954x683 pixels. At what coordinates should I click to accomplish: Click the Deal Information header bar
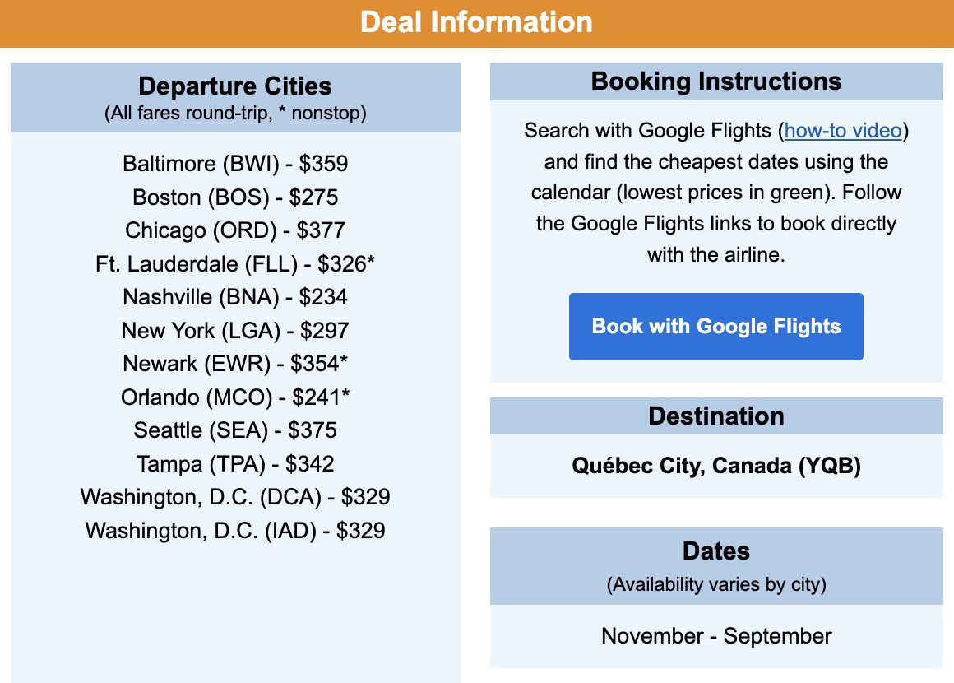tap(477, 23)
